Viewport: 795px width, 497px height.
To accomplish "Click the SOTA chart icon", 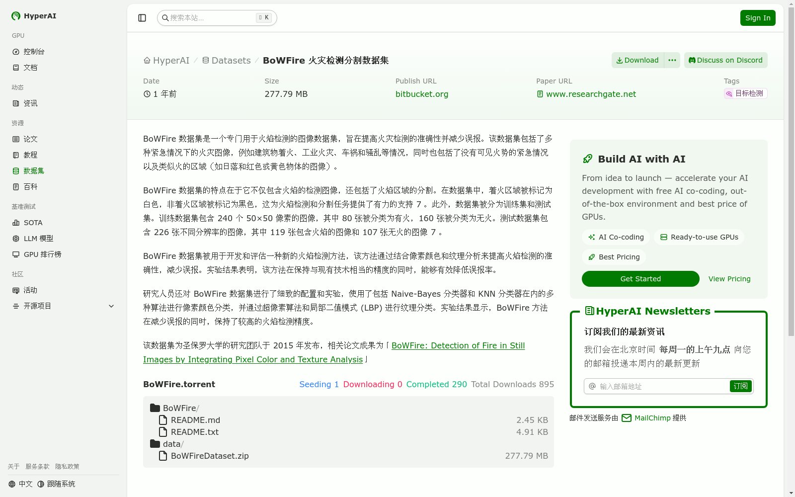I will pos(16,223).
